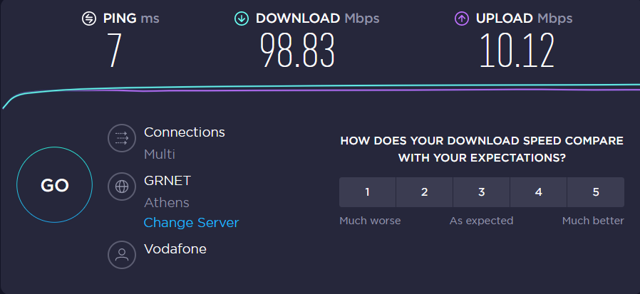Rate download speed as 4
The width and height of the screenshot is (640, 294).
click(539, 192)
